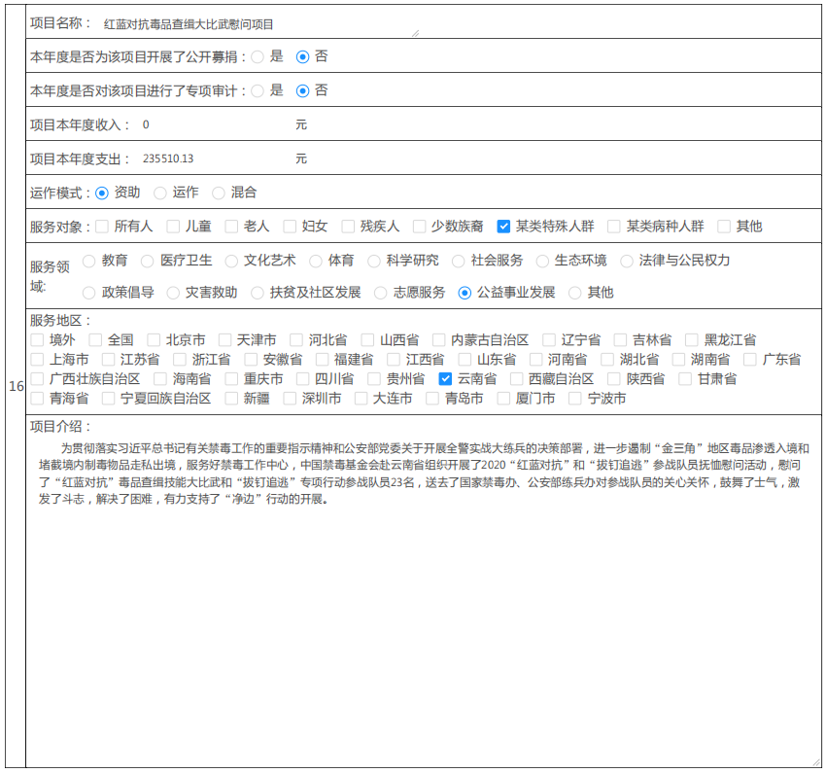Image resolution: width=826 pixels, height=773 pixels.
Task: Select 是 for 公开募捐 question
Action: (x=258, y=57)
